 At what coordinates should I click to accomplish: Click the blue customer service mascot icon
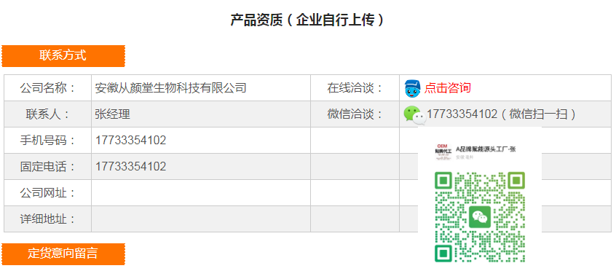point(412,88)
